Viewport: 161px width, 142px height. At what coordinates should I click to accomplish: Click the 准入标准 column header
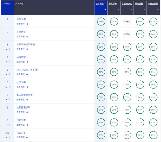point(113,4)
